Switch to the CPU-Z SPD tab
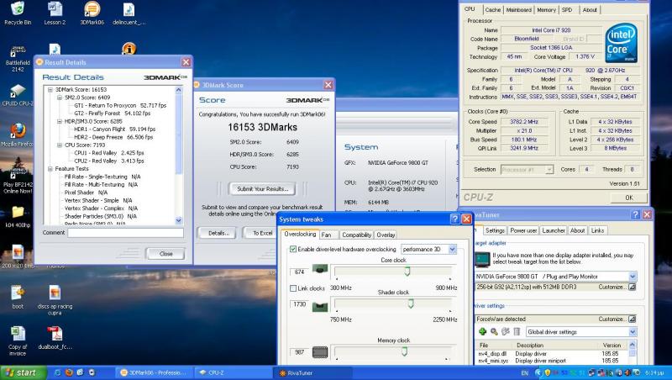Image resolution: width=672 pixels, height=380 pixels. point(567,10)
